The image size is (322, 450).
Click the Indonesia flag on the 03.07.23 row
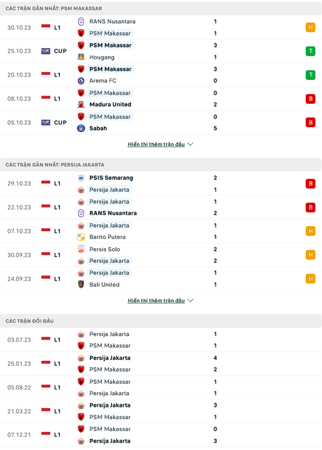(x=45, y=339)
